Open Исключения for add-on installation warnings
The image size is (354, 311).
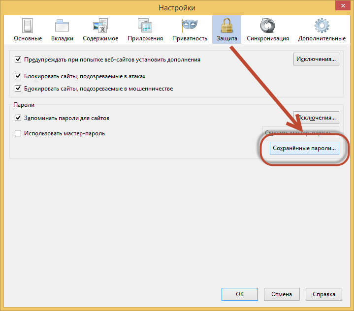coord(316,60)
